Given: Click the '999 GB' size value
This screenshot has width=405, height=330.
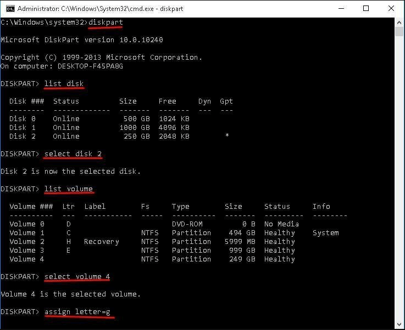Looking at the screenshot, I should tap(242, 251).
